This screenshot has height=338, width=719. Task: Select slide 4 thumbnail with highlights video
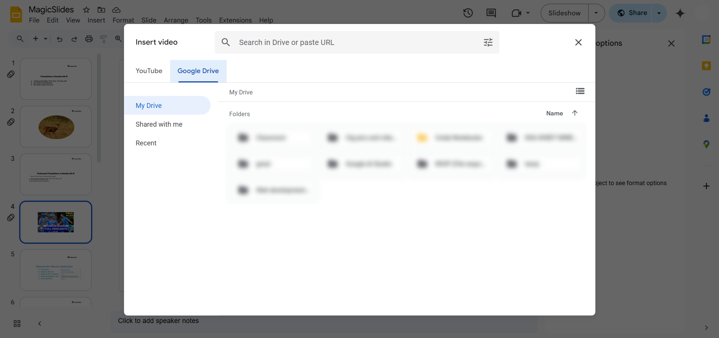click(x=56, y=222)
